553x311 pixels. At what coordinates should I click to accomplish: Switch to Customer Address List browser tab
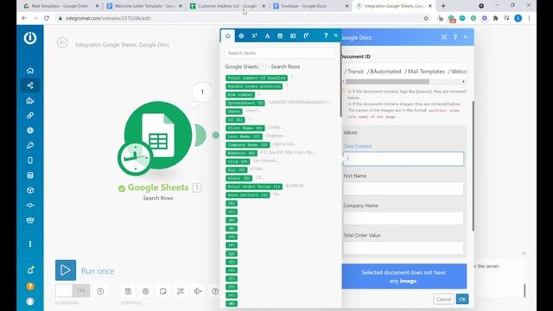point(227,6)
